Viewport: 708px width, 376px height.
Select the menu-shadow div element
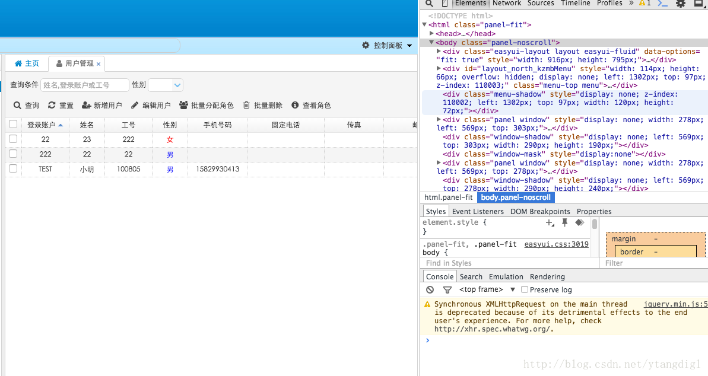(564, 103)
